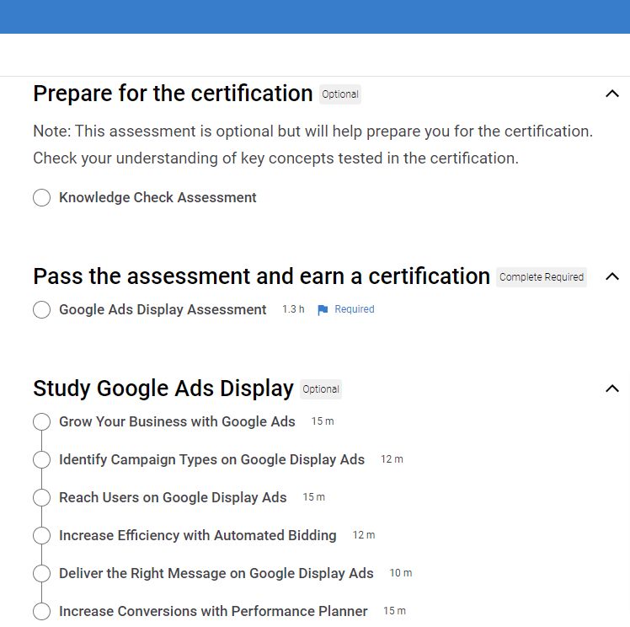The width and height of the screenshot is (630, 627).
Task: Select the status circle for Identify Campaign Types
Action: [41, 460]
